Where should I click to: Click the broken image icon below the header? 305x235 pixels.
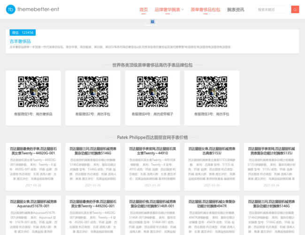tap(152, 22)
